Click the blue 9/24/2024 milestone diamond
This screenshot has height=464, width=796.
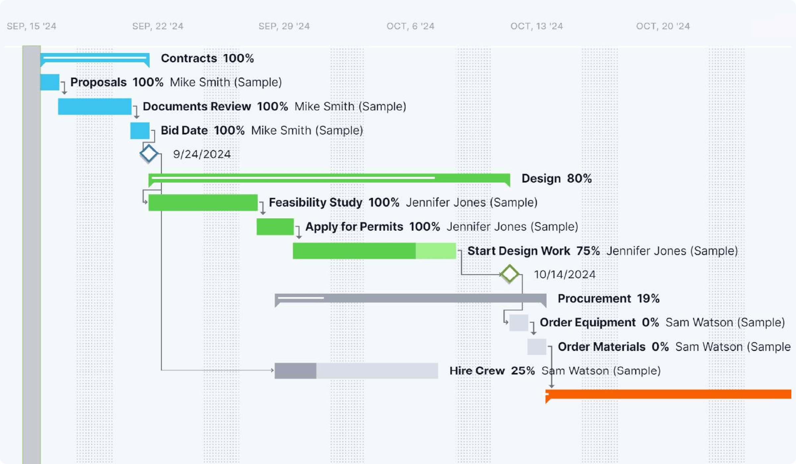pos(148,153)
